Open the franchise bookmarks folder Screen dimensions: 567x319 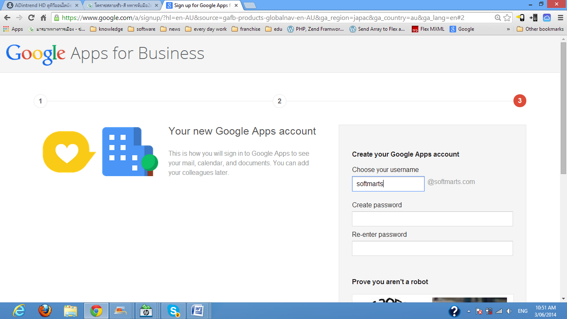[246, 29]
